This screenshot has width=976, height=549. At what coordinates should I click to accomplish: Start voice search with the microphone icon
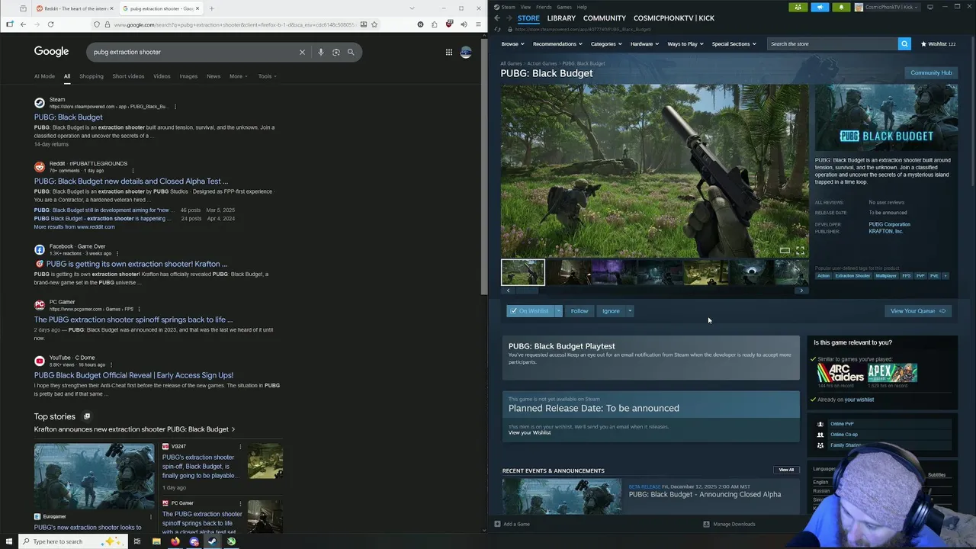(x=321, y=52)
